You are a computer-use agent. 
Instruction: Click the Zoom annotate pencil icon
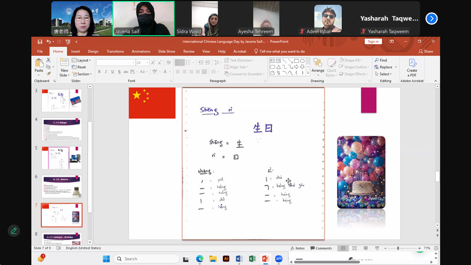(x=14, y=231)
